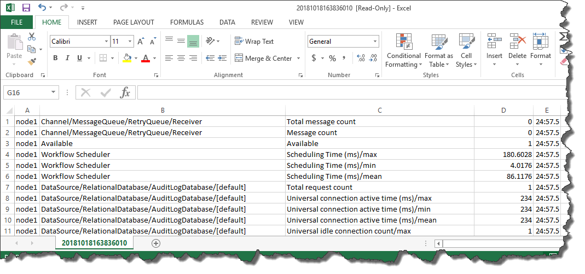Click the Increase Font Size icon
585x274 pixels.
tap(140, 42)
